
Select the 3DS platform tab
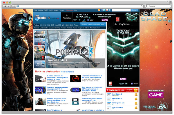[x=67, y=25]
